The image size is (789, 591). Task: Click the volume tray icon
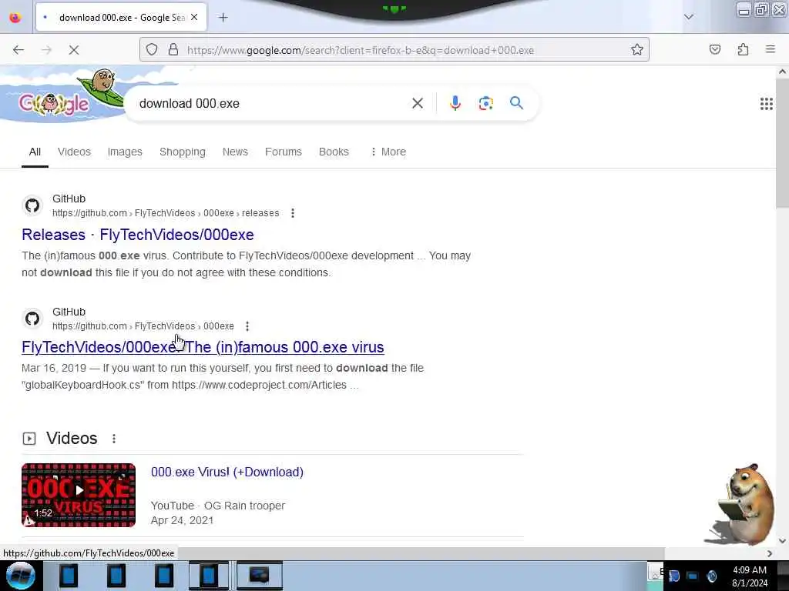(x=711, y=576)
